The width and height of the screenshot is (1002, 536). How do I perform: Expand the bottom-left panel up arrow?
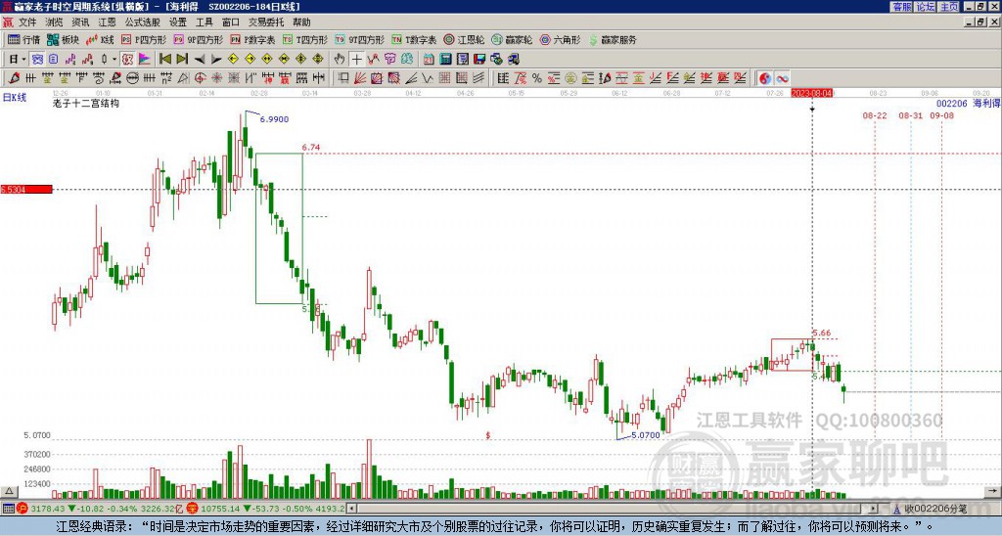click(9, 491)
